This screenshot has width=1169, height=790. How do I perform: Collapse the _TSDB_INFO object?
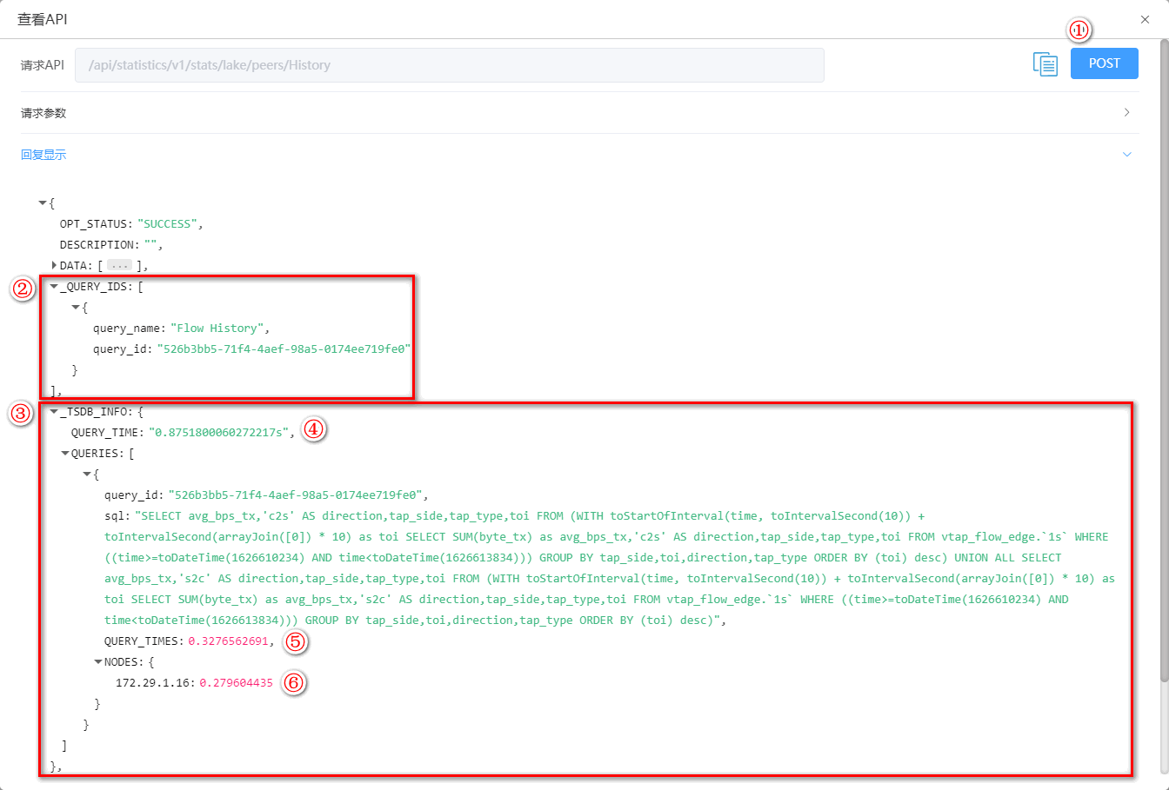coord(54,412)
